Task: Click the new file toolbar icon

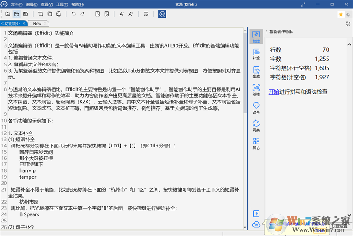Action: coord(8,14)
